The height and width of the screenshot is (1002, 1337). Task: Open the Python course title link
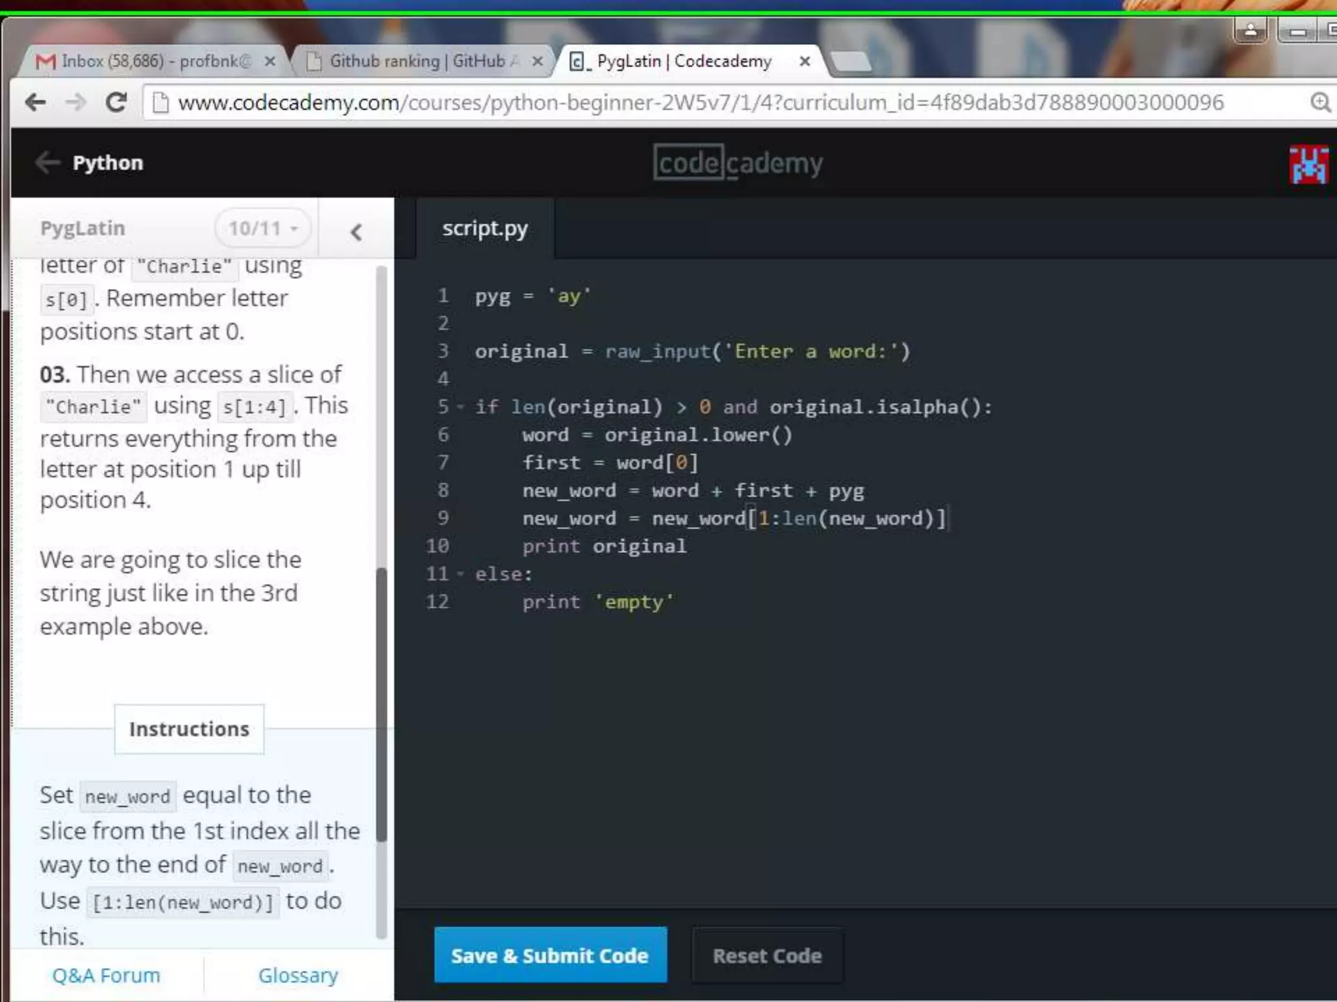click(x=108, y=163)
